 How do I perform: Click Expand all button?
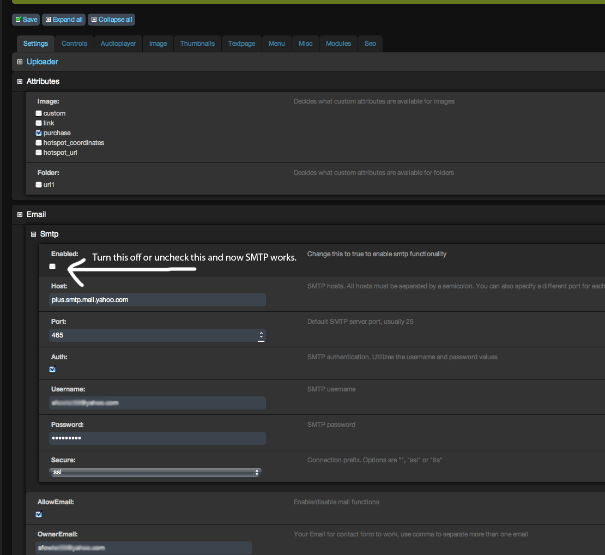tap(64, 20)
